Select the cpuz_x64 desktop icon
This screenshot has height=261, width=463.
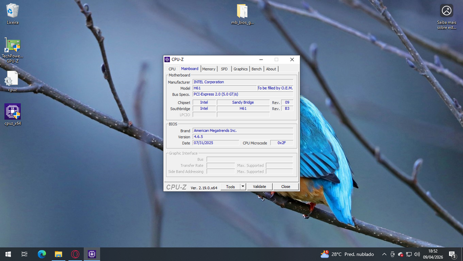click(x=13, y=112)
